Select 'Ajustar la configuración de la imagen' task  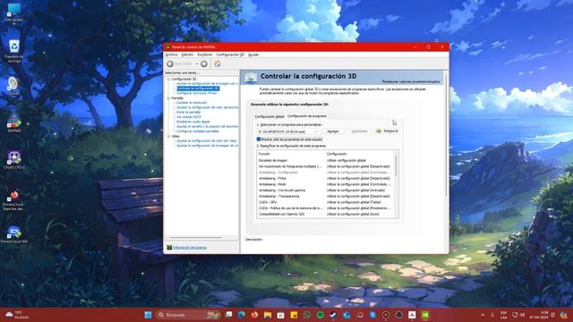(207, 83)
